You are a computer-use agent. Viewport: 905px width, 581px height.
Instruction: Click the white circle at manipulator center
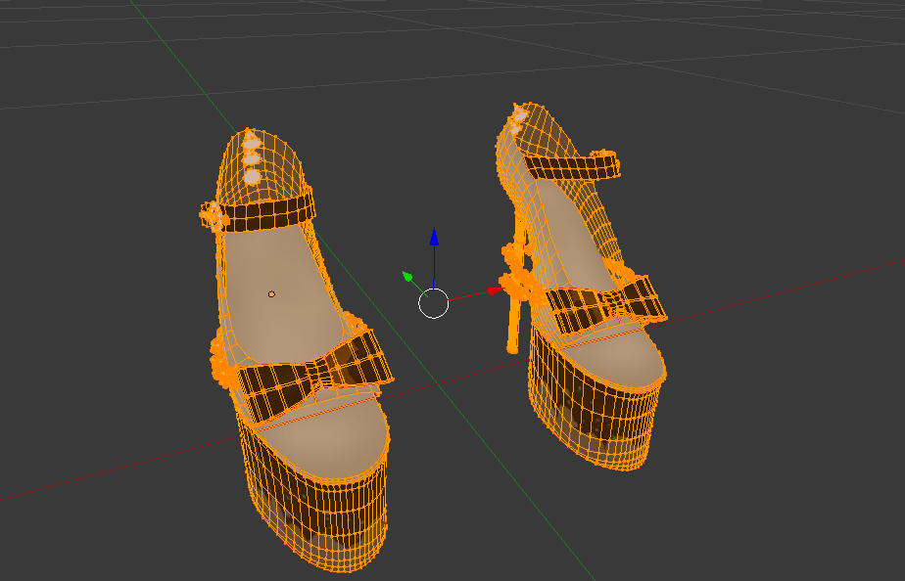(434, 303)
